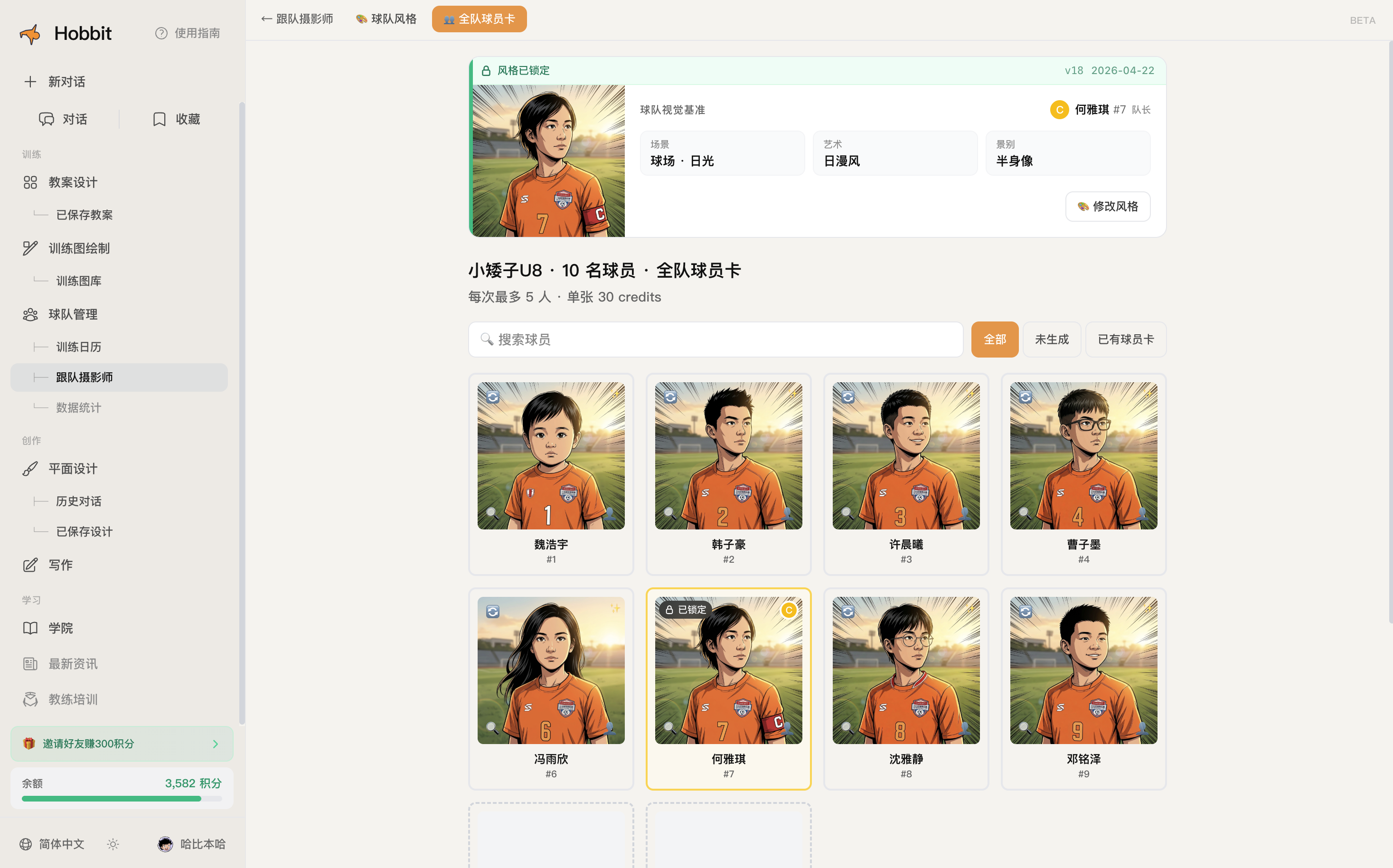Image resolution: width=1393 pixels, height=868 pixels.
Task: Select the 已有球员卡 filter
Action: [x=1125, y=340]
